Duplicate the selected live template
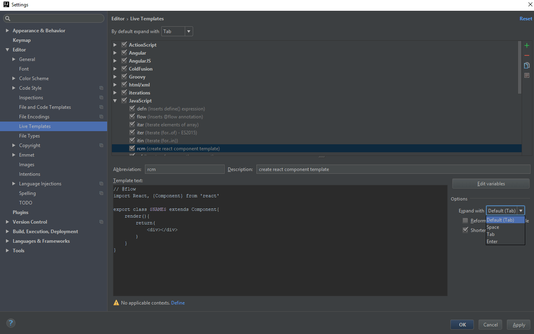Screen dimensions: 534x334 pos(526,65)
